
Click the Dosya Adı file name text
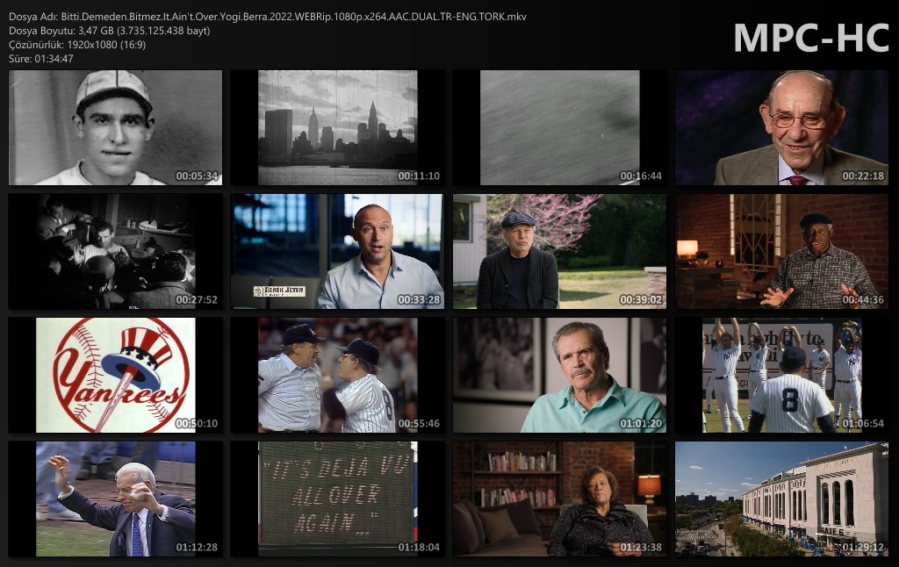point(267,17)
